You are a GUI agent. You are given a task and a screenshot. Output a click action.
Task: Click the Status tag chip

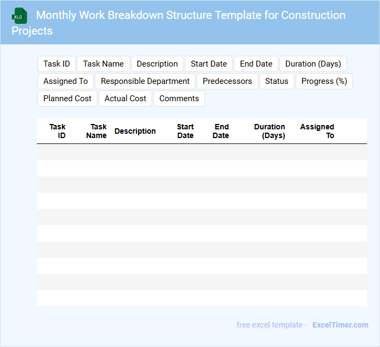(277, 81)
